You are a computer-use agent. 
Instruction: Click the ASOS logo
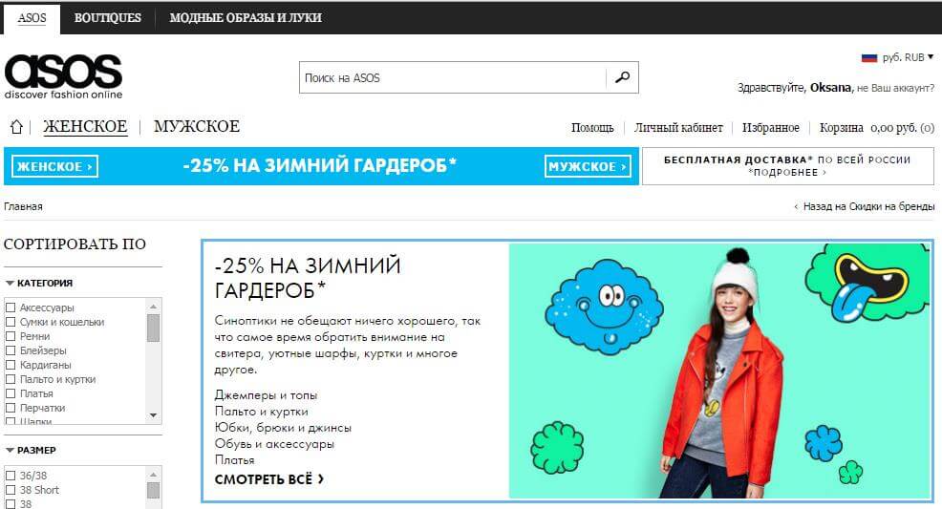(63, 76)
